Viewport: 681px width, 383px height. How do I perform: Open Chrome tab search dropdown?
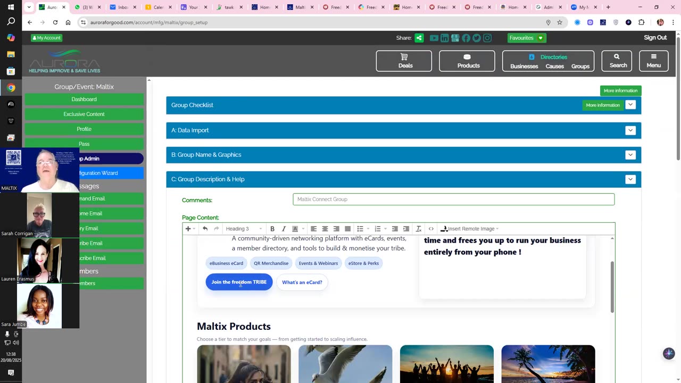29,7
